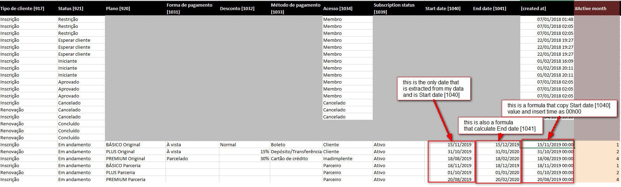Select the "Tipo de cliente [917]" header
The height and width of the screenshot is (187, 621).
click(x=22, y=8)
